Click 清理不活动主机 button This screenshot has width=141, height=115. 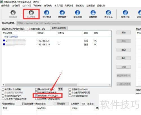pos(59,28)
